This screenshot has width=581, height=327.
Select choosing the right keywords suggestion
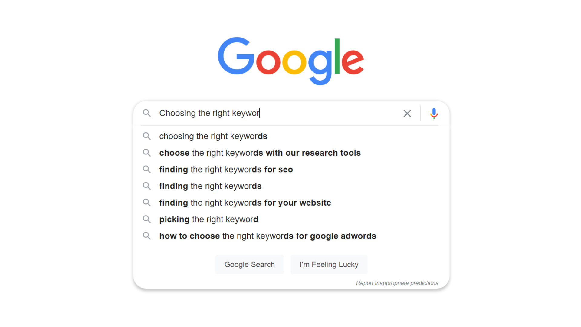213,136
